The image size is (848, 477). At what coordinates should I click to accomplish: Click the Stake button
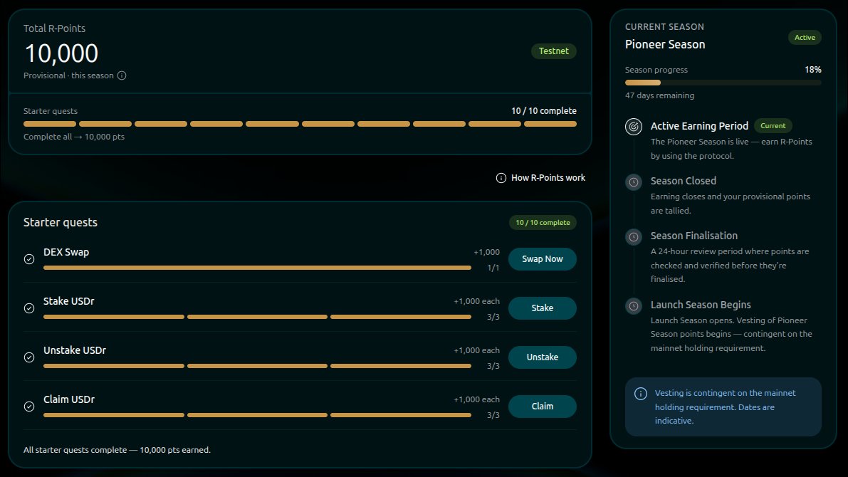click(x=543, y=308)
